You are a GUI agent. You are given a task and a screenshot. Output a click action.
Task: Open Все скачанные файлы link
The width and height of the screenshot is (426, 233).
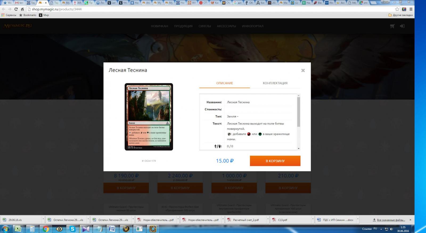click(391, 220)
